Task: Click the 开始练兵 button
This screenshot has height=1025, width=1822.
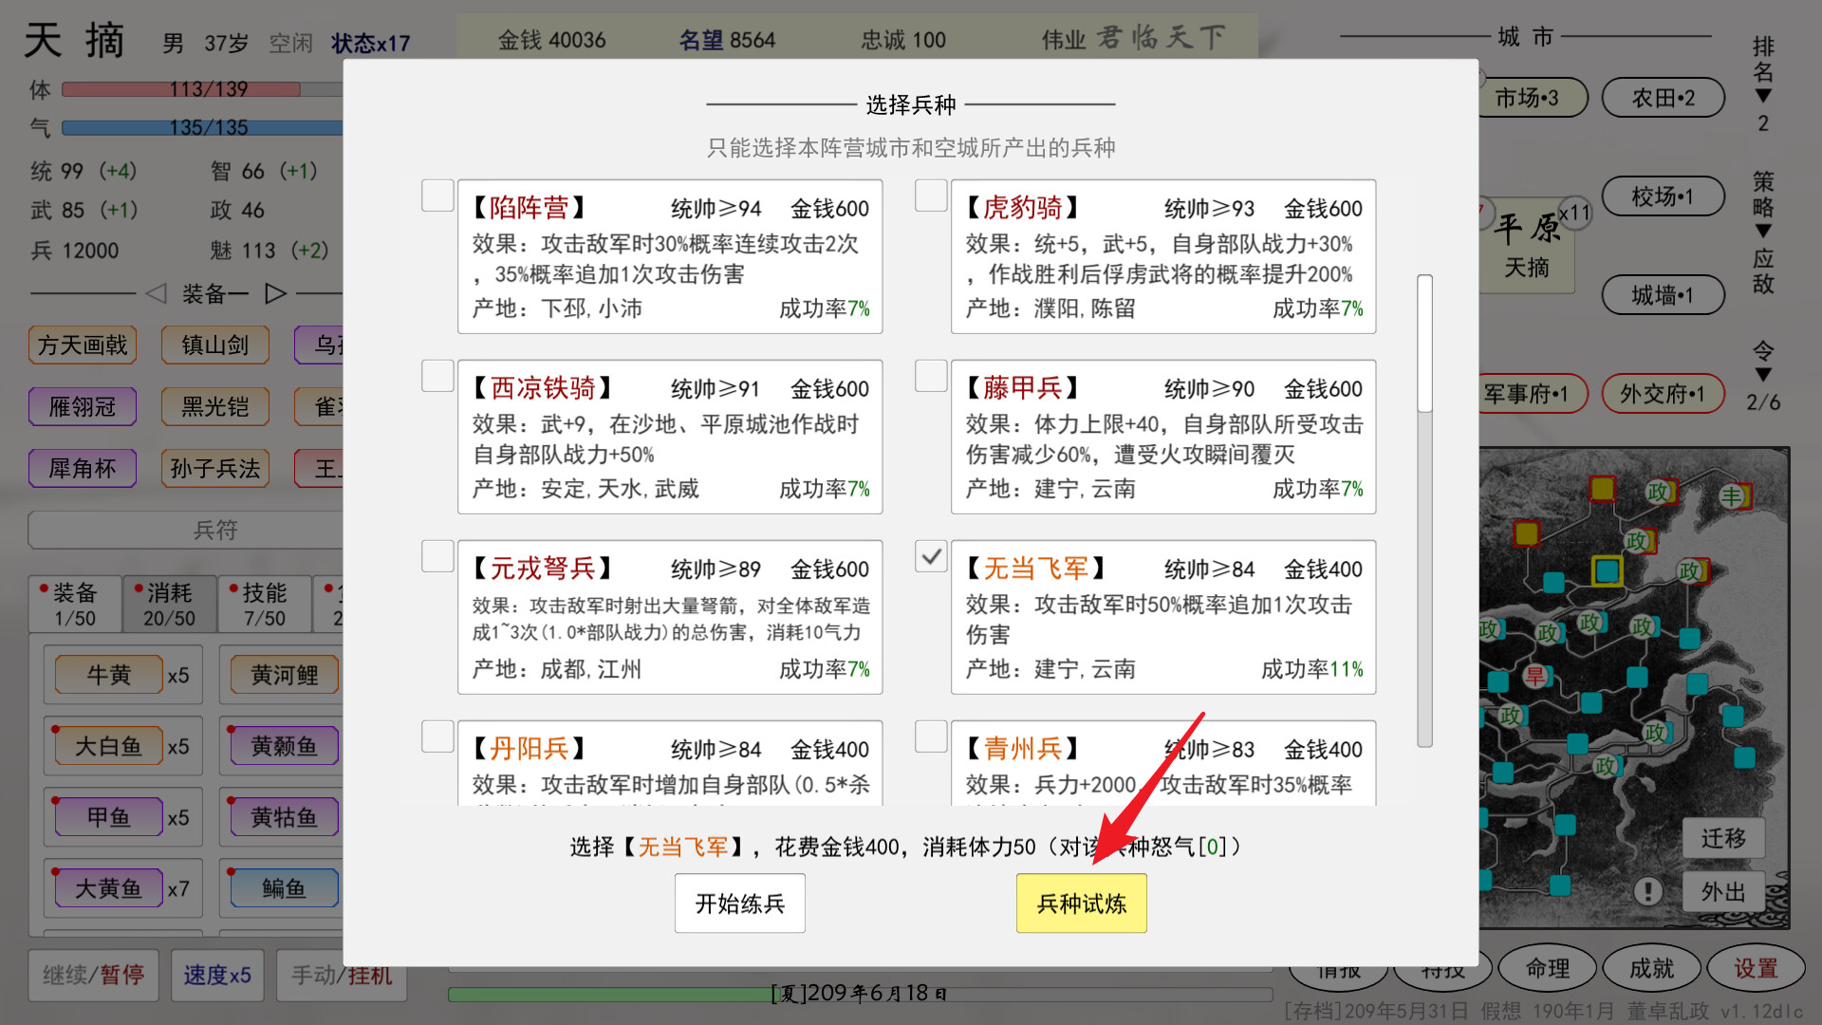Action: pos(739,904)
